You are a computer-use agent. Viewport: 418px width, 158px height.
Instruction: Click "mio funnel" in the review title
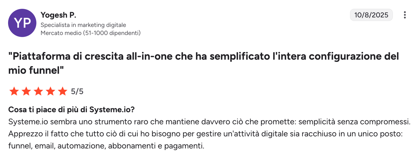pos(35,70)
